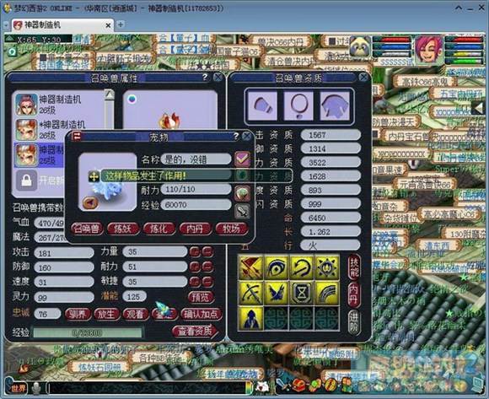Click the hooded figure skill icon
The image size is (489, 399).
(251, 318)
